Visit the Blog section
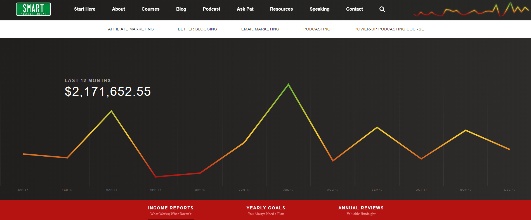531x220 pixels. tap(181, 9)
